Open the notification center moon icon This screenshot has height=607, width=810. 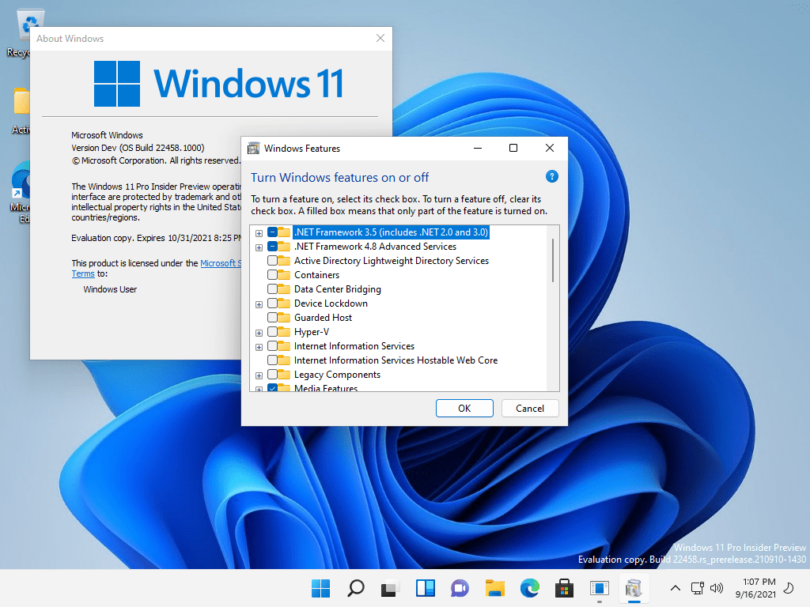tap(789, 588)
